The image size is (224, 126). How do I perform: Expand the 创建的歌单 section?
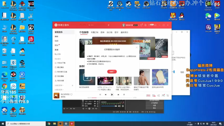[59, 85]
